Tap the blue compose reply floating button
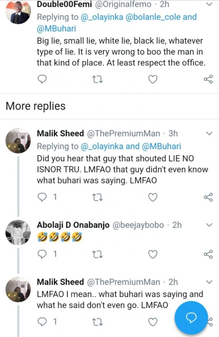This screenshot has width=219, height=337. pyautogui.click(x=191, y=317)
